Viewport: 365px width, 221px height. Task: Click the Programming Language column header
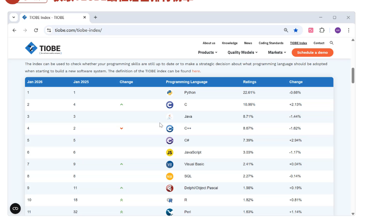[186, 82]
